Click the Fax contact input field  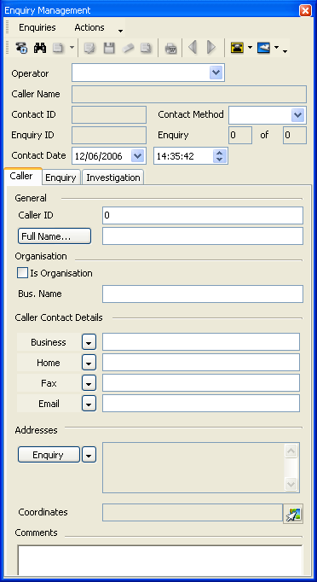tap(201, 382)
